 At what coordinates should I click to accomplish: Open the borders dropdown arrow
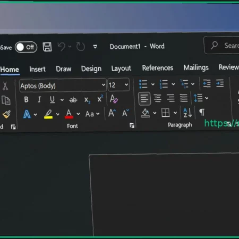click(x=175, y=113)
